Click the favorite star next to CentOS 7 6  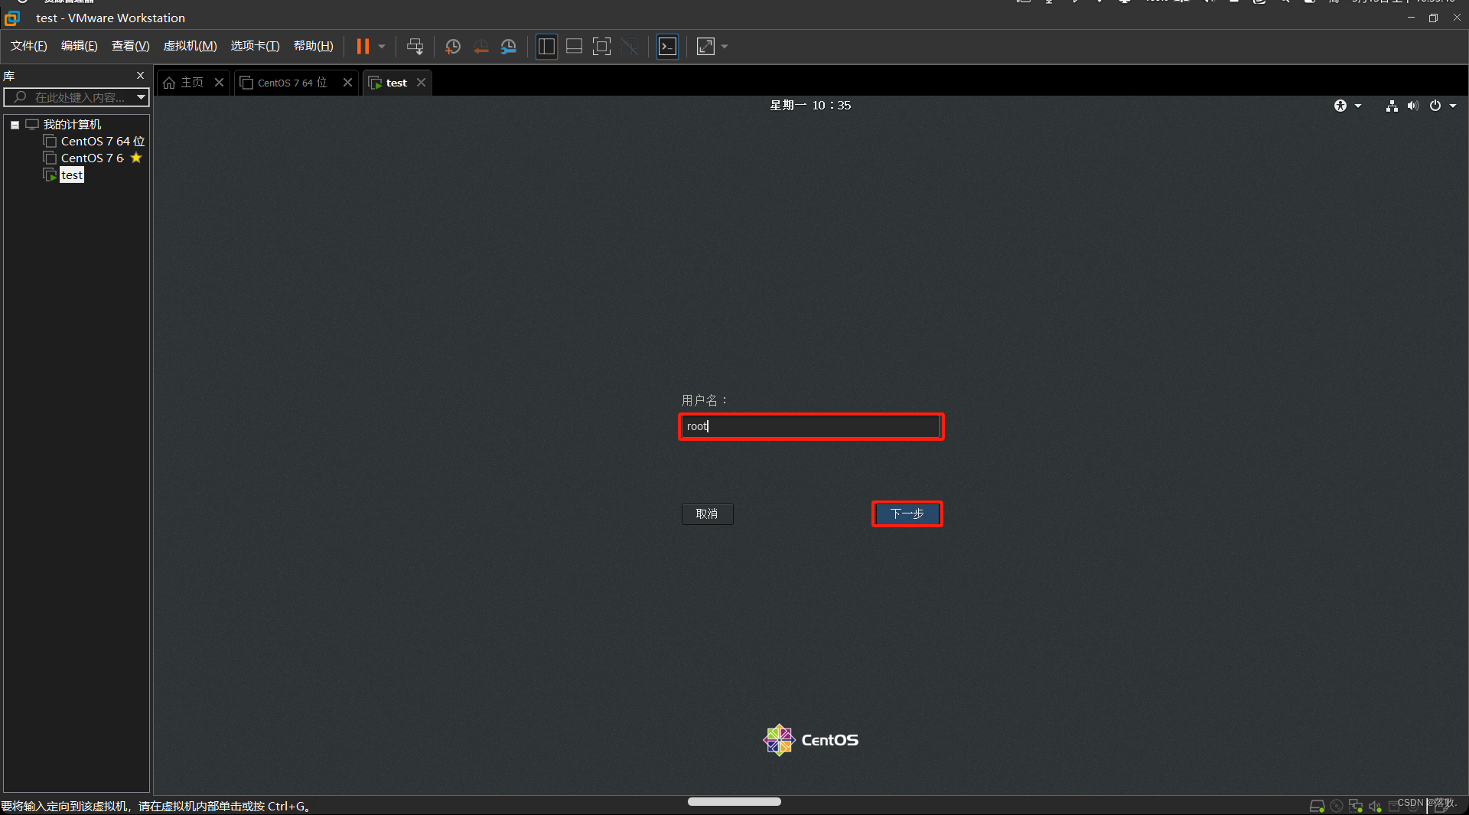[136, 158]
